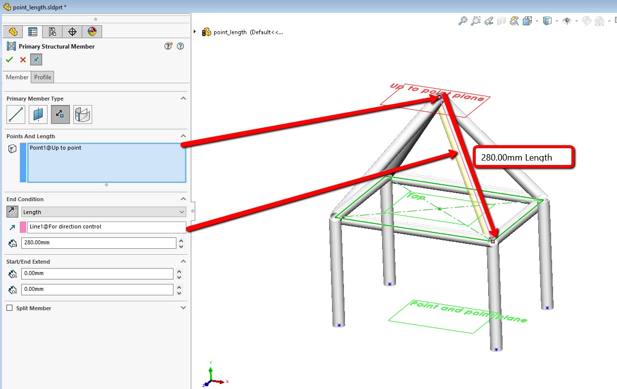Click the What's New help button
This screenshot has height=389, width=617.
point(168,46)
